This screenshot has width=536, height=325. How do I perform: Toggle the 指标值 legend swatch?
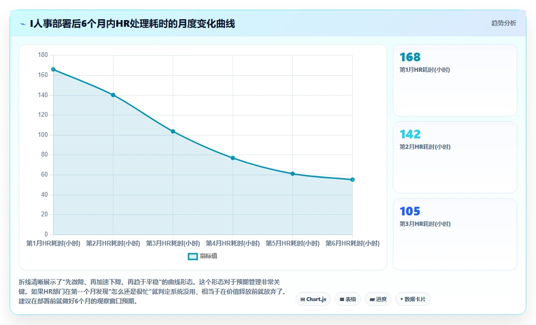pos(193,256)
